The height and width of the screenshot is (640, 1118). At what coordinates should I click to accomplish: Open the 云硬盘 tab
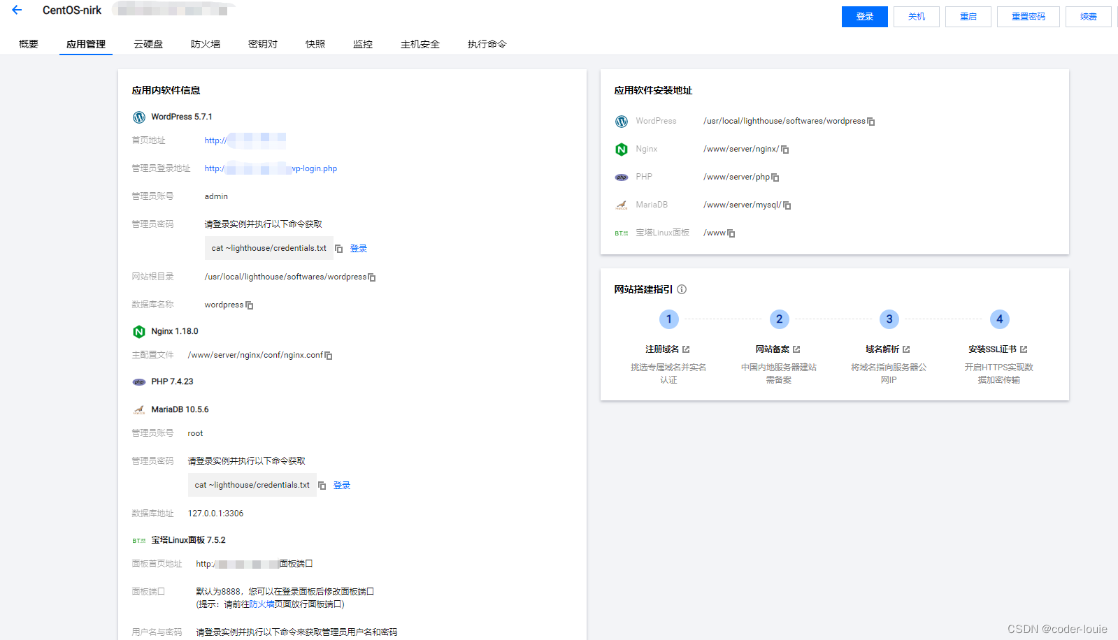pos(148,44)
